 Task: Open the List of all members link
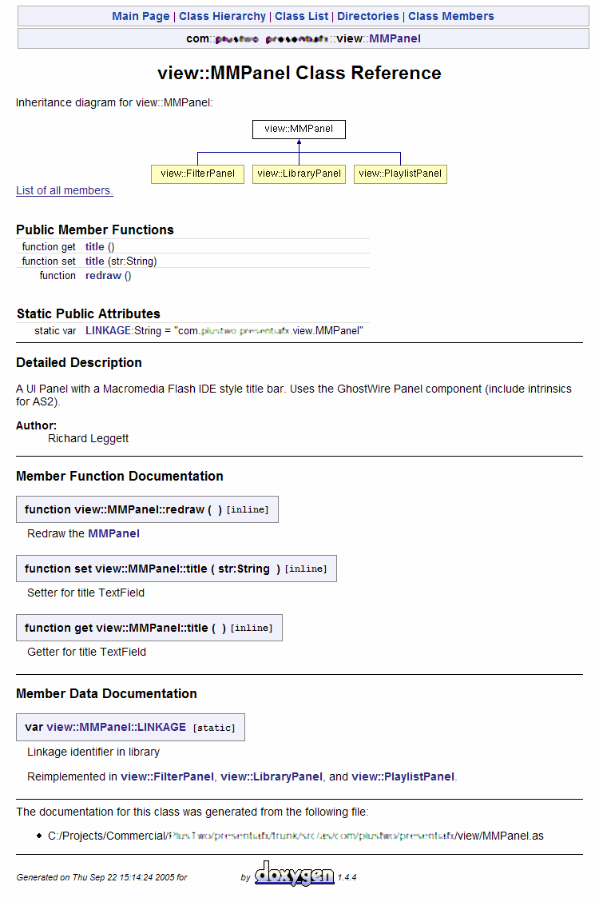pyautogui.click(x=65, y=190)
